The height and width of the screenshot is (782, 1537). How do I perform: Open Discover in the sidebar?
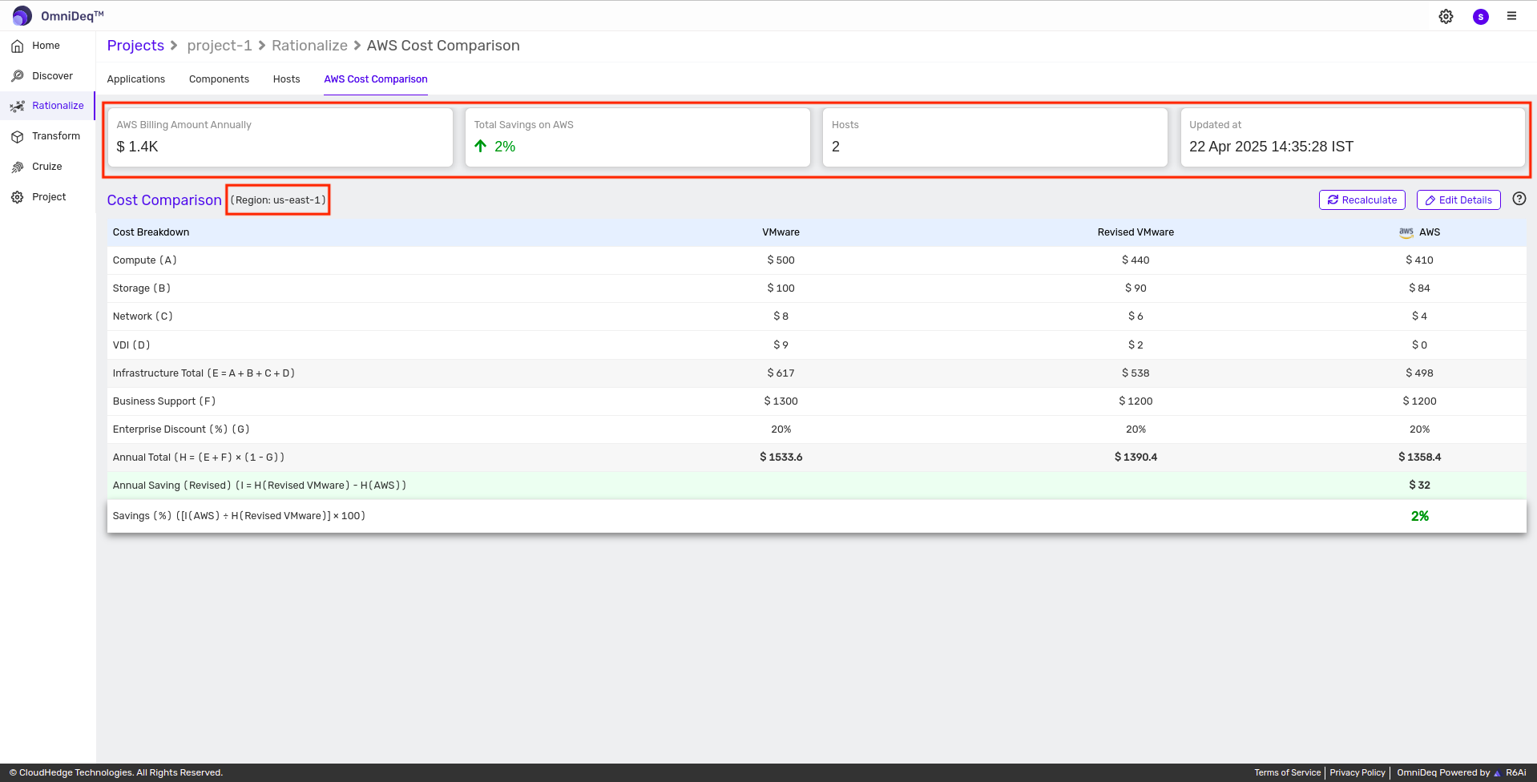click(52, 76)
